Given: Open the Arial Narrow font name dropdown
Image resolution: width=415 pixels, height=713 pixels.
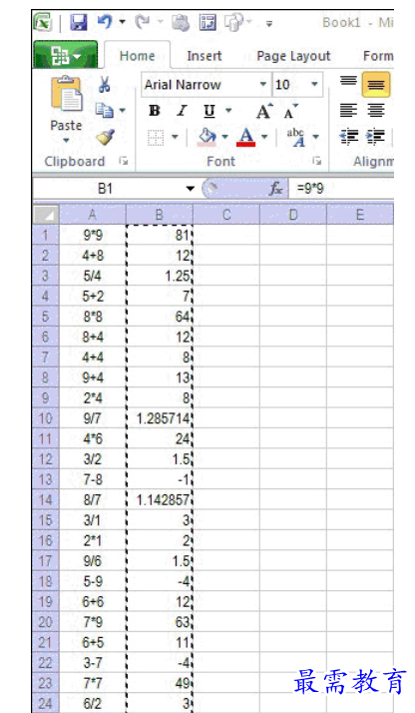Looking at the screenshot, I should (x=262, y=85).
